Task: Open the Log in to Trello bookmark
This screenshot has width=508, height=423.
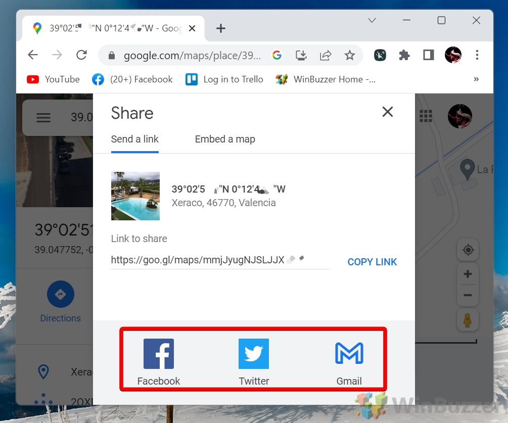Action: [x=224, y=79]
